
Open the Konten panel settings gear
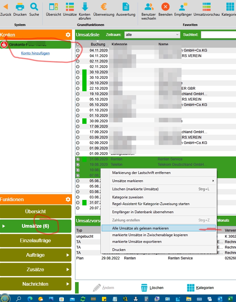pos(68,35)
